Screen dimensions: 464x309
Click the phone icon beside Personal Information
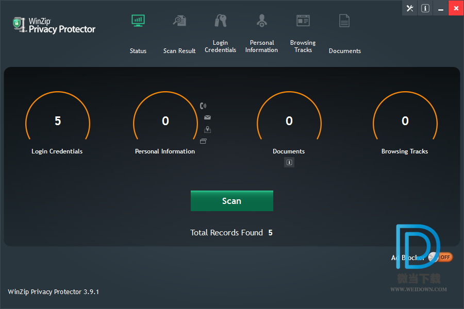[203, 106]
